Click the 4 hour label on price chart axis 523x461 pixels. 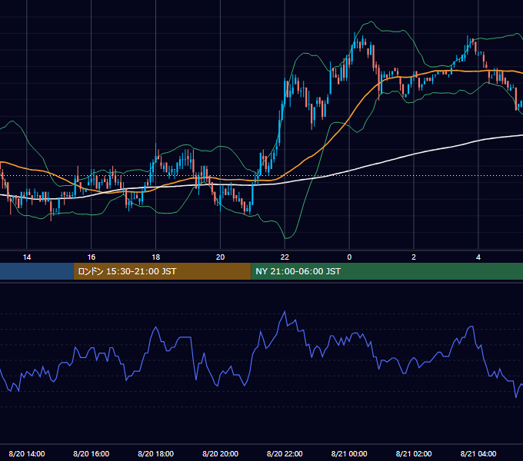click(478, 257)
